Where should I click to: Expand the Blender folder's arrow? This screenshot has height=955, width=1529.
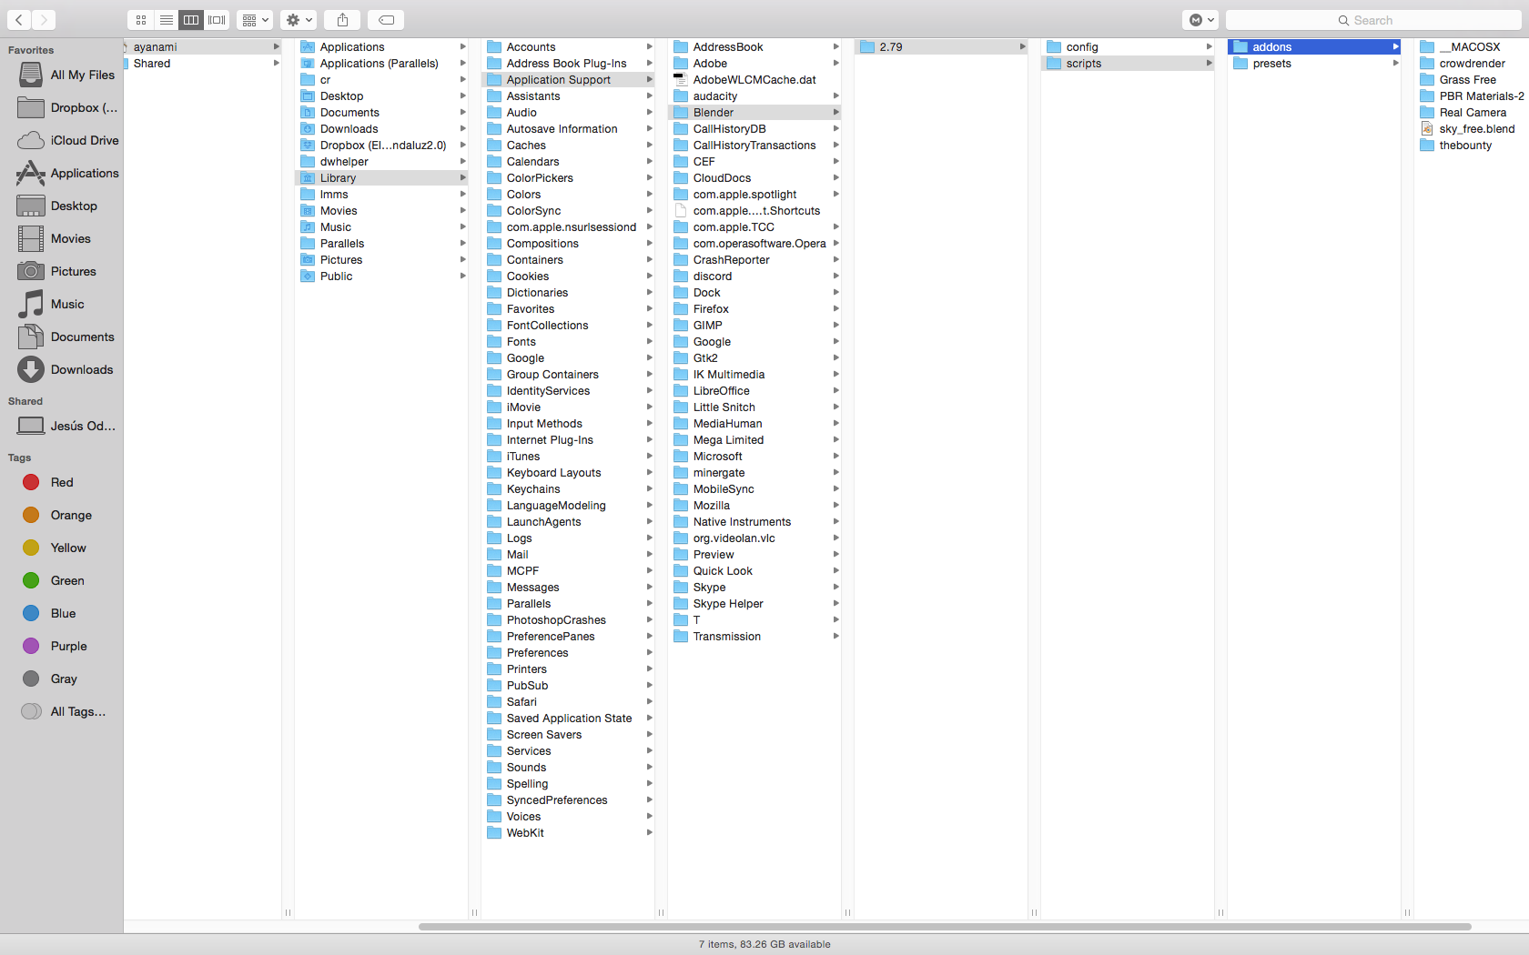pos(835,113)
